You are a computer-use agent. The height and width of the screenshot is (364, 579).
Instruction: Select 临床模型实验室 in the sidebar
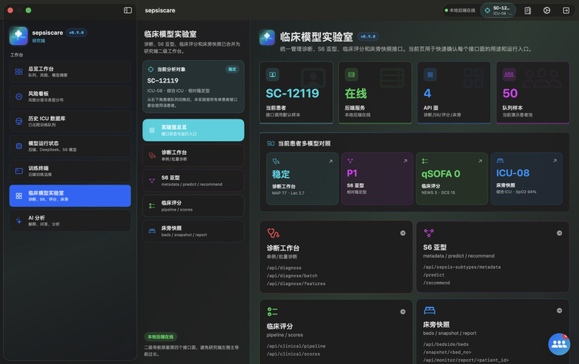click(x=70, y=195)
